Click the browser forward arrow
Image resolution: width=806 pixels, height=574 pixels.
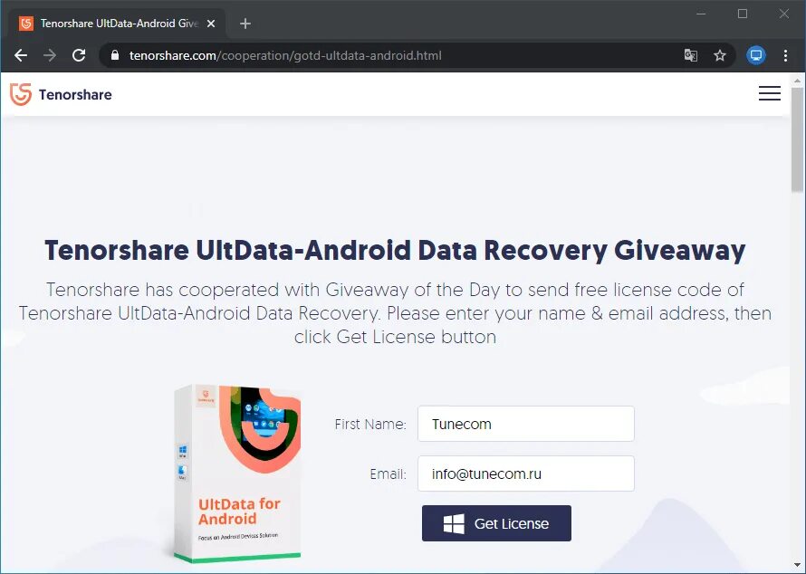[x=50, y=55]
